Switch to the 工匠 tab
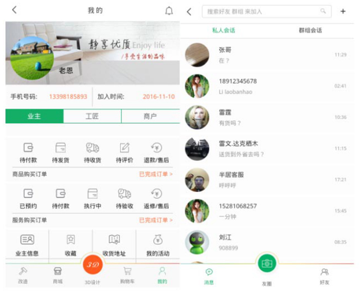 (92, 117)
